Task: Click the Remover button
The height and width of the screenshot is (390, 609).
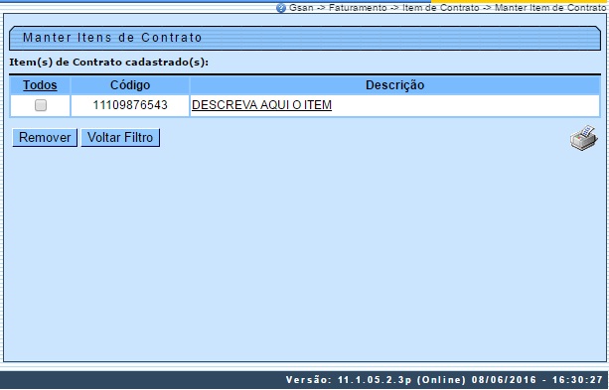Action: 45,137
